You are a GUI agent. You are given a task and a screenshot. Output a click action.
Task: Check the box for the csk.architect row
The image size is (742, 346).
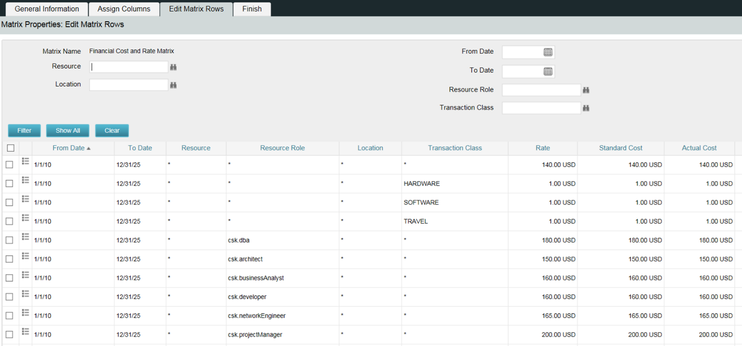[x=9, y=259]
